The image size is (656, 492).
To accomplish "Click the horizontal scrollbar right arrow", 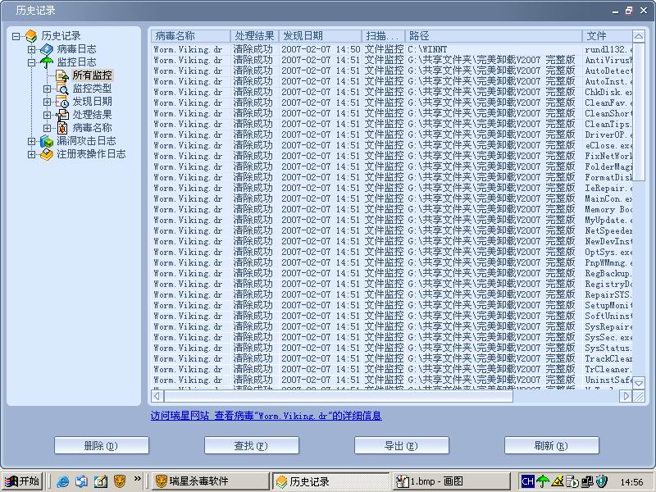I will [626, 396].
